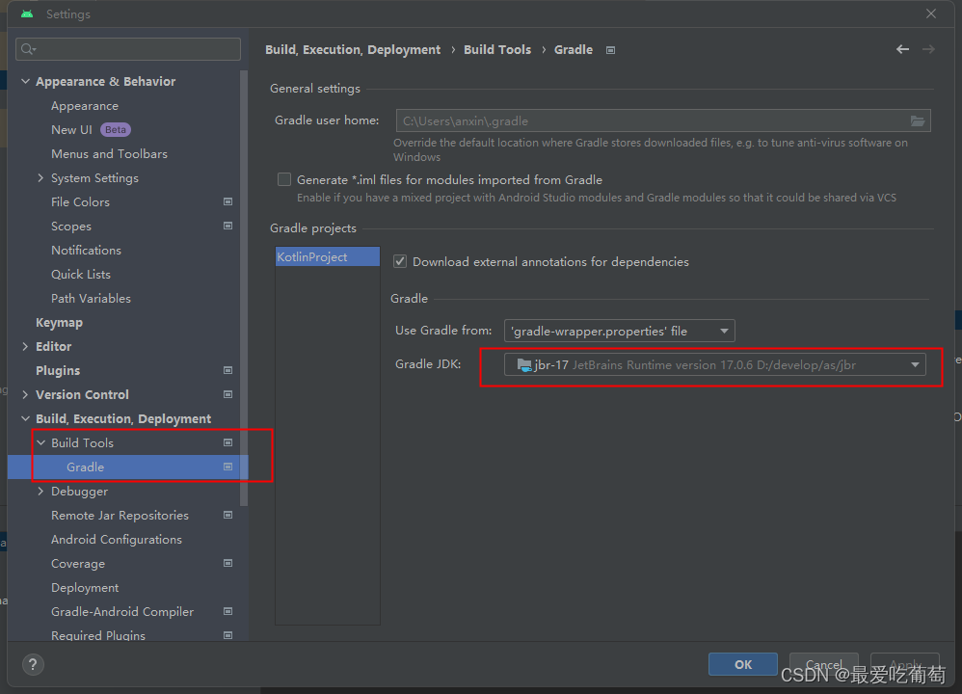Click the search magnifier icon in settings
This screenshot has height=694, width=962.
click(x=28, y=49)
